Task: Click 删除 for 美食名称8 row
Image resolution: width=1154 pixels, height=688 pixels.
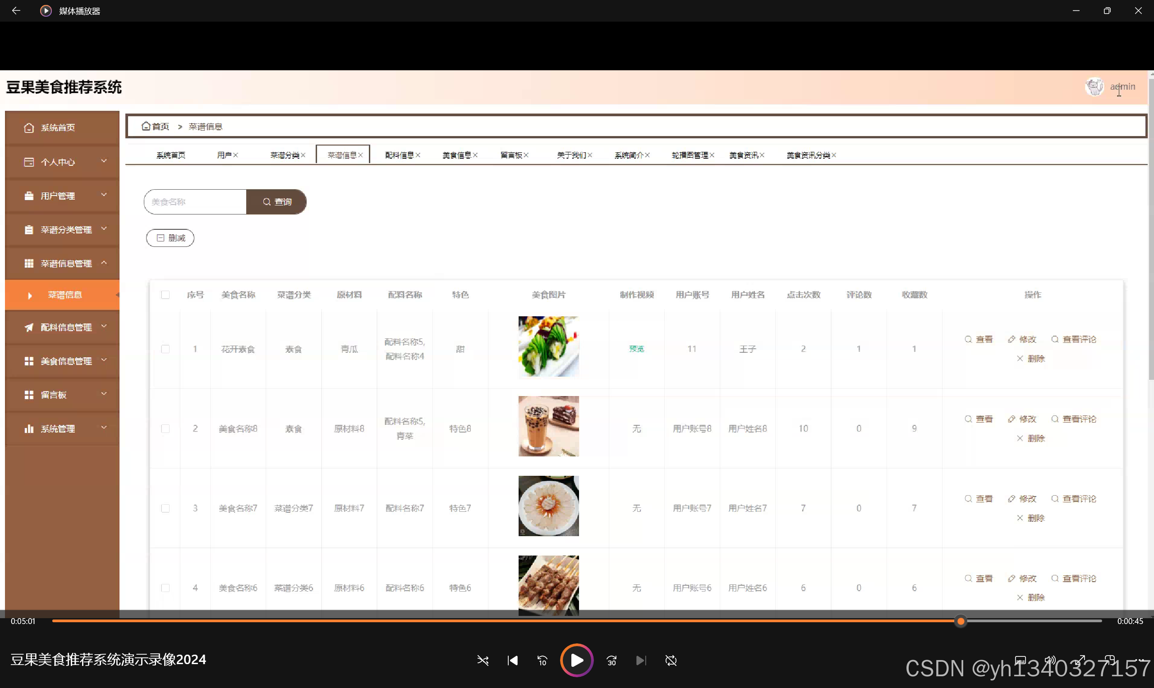Action: click(x=1030, y=438)
